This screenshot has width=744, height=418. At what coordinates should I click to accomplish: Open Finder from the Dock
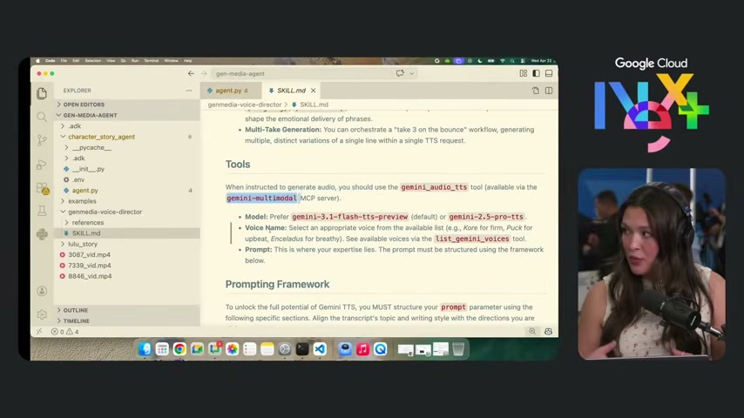pyautogui.click(x=145, y=349)
